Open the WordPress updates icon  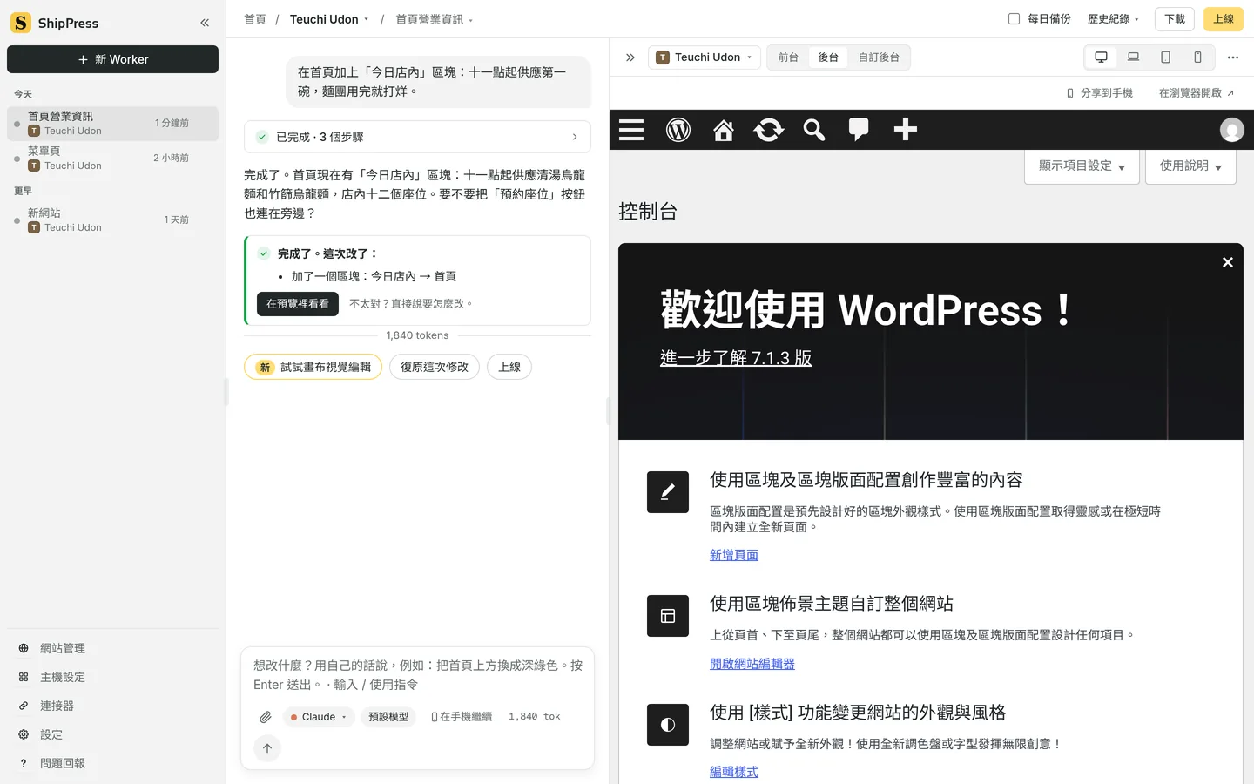click(769, 130)
